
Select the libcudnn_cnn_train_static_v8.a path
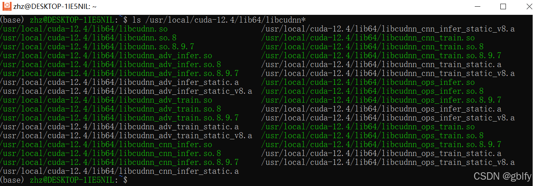[388, 73]
